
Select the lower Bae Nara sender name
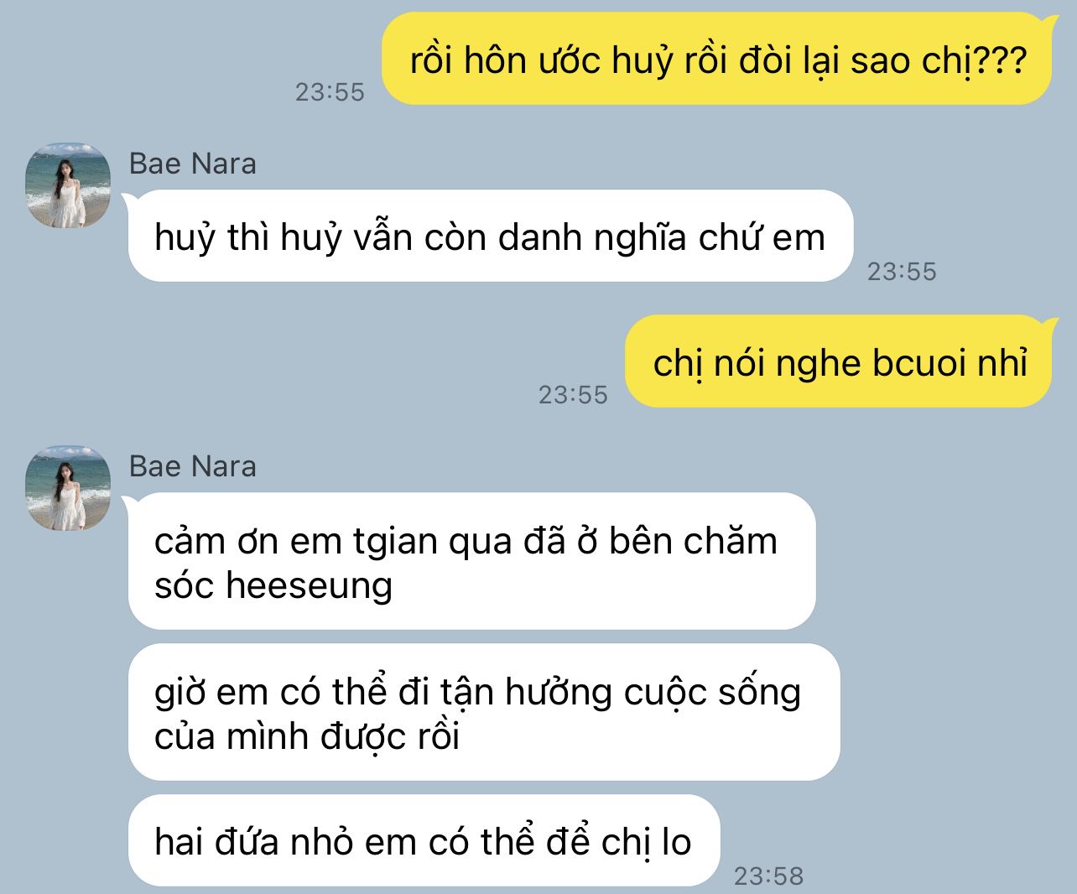(x=193, y=466)
